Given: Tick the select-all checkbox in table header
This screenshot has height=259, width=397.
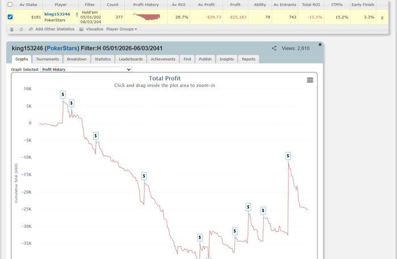Looking at the screenshot, I should tap(10, 5).
